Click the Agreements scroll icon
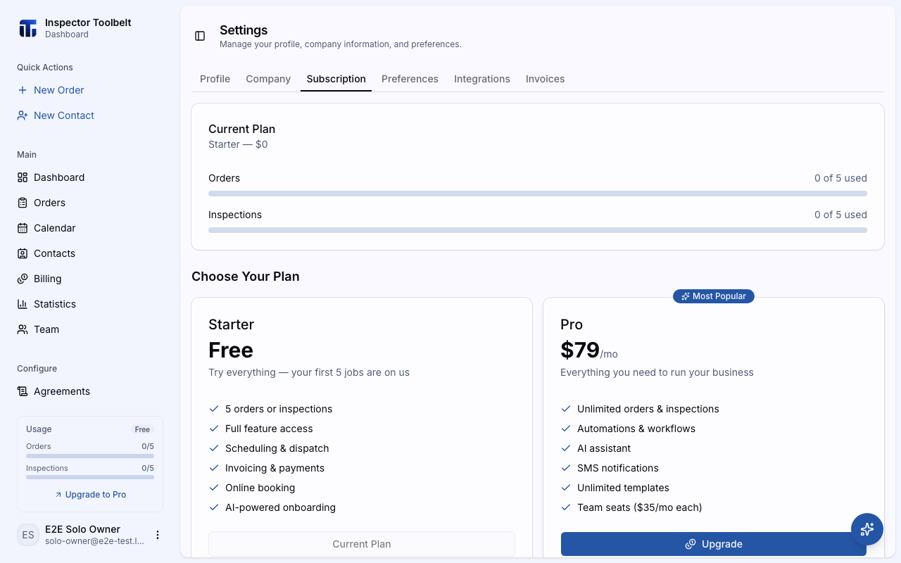This screenshot has width=901, height=563. [x=23, y=391]
